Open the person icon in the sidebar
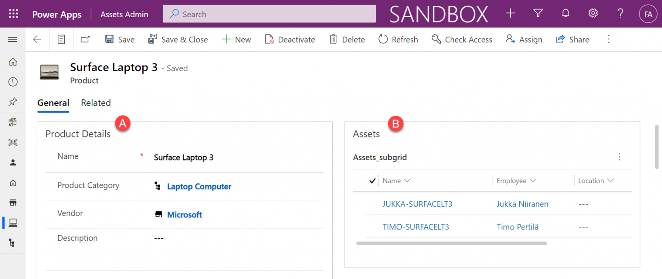Screen dimensions: 662x279 (x=13, y=162)
